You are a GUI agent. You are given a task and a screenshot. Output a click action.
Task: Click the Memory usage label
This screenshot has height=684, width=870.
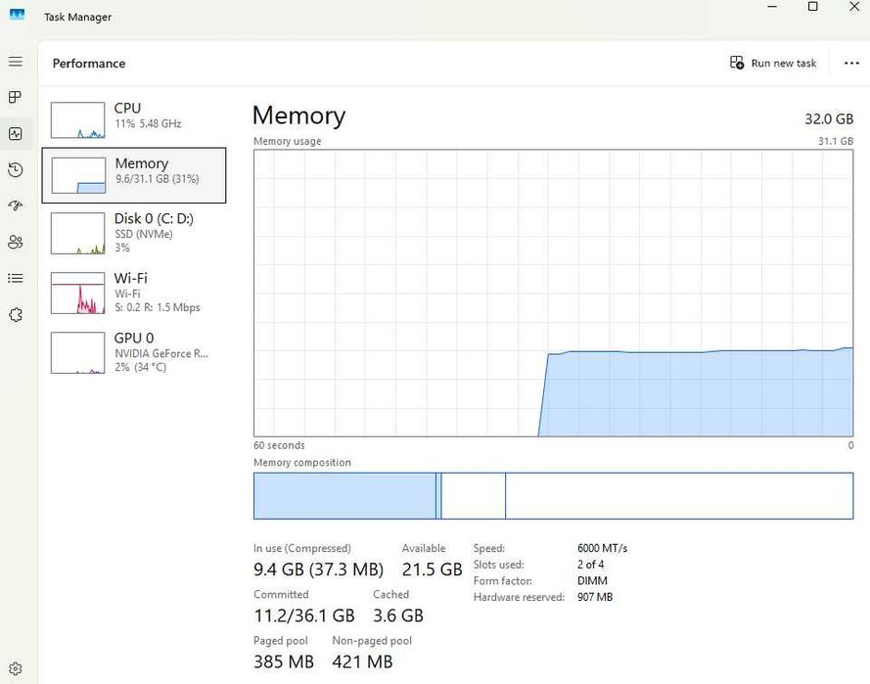288,142
